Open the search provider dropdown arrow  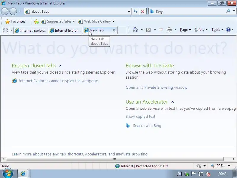coord(234,11)
